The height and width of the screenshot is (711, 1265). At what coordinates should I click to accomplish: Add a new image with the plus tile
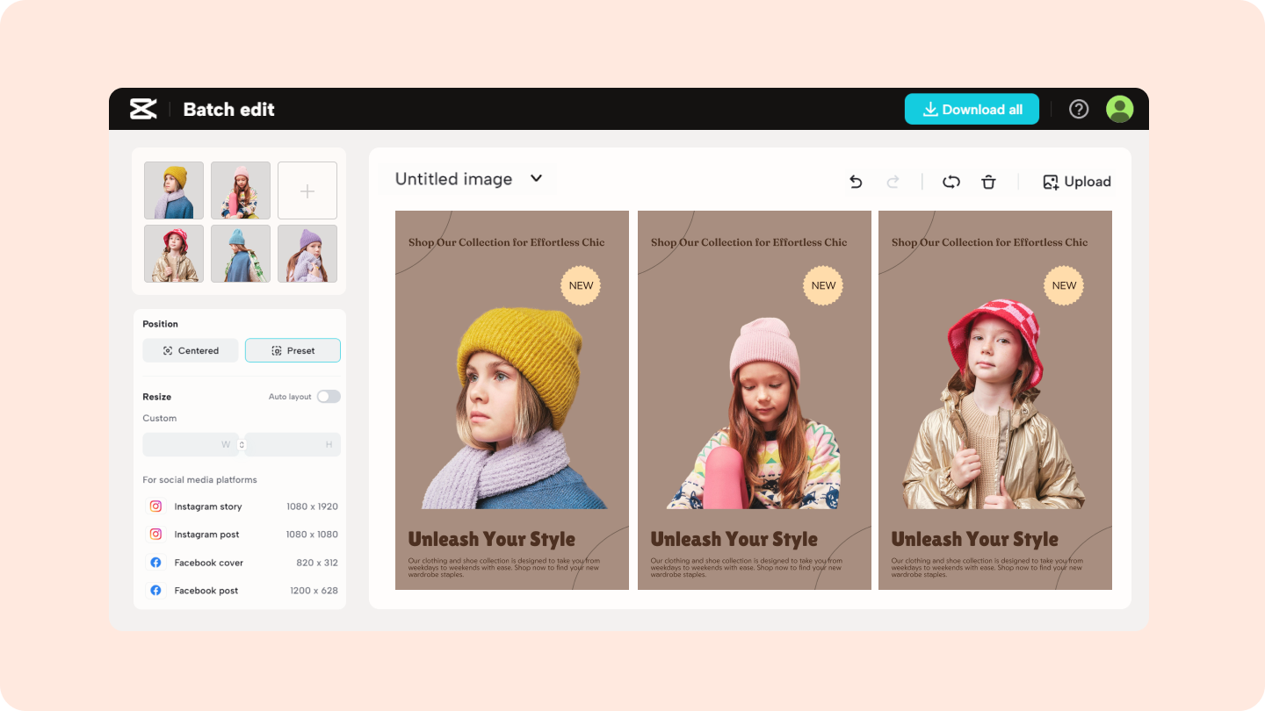click(x=307, y=190)
